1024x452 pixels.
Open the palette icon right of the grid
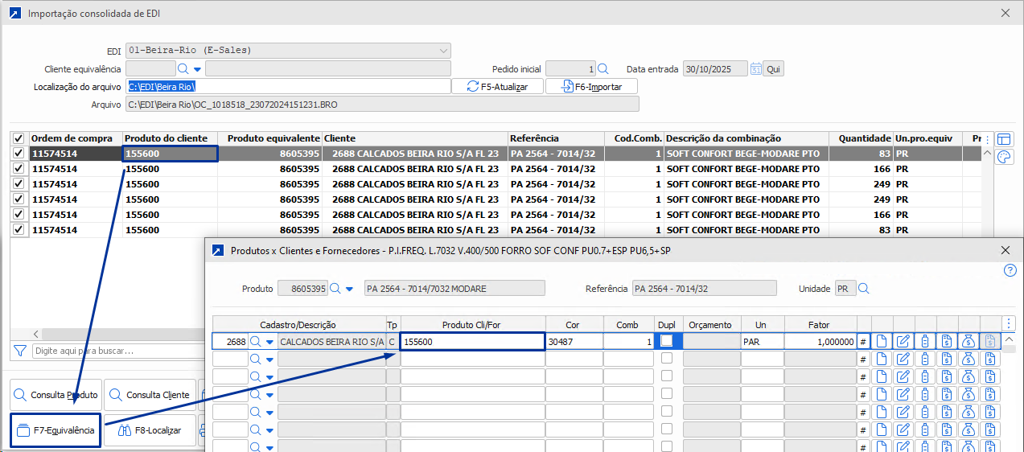pos(1005,157)
